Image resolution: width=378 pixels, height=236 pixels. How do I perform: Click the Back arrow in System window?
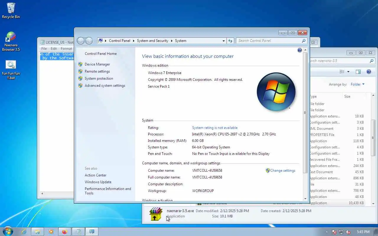pos(81,41)
